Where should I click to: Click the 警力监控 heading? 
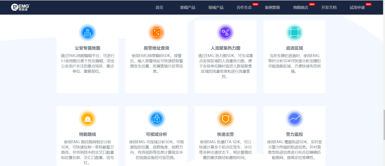[x=294, y=134]
